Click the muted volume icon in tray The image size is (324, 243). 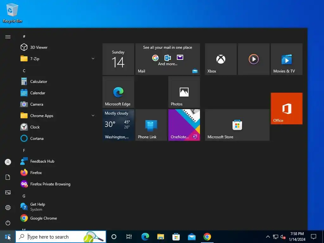pyautogui.click(x=283, y=237)
